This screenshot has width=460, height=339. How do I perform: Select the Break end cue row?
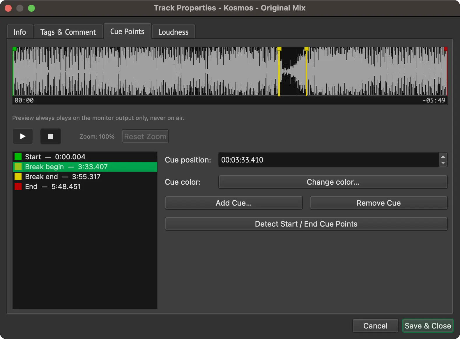(x=85, y=176)
